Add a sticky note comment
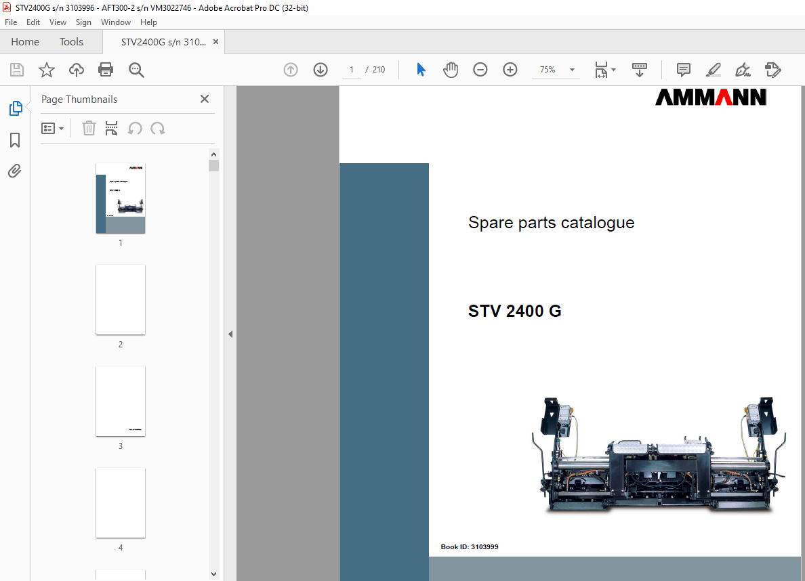The height and width of the screenshot is (581, 805). (683, 70)
